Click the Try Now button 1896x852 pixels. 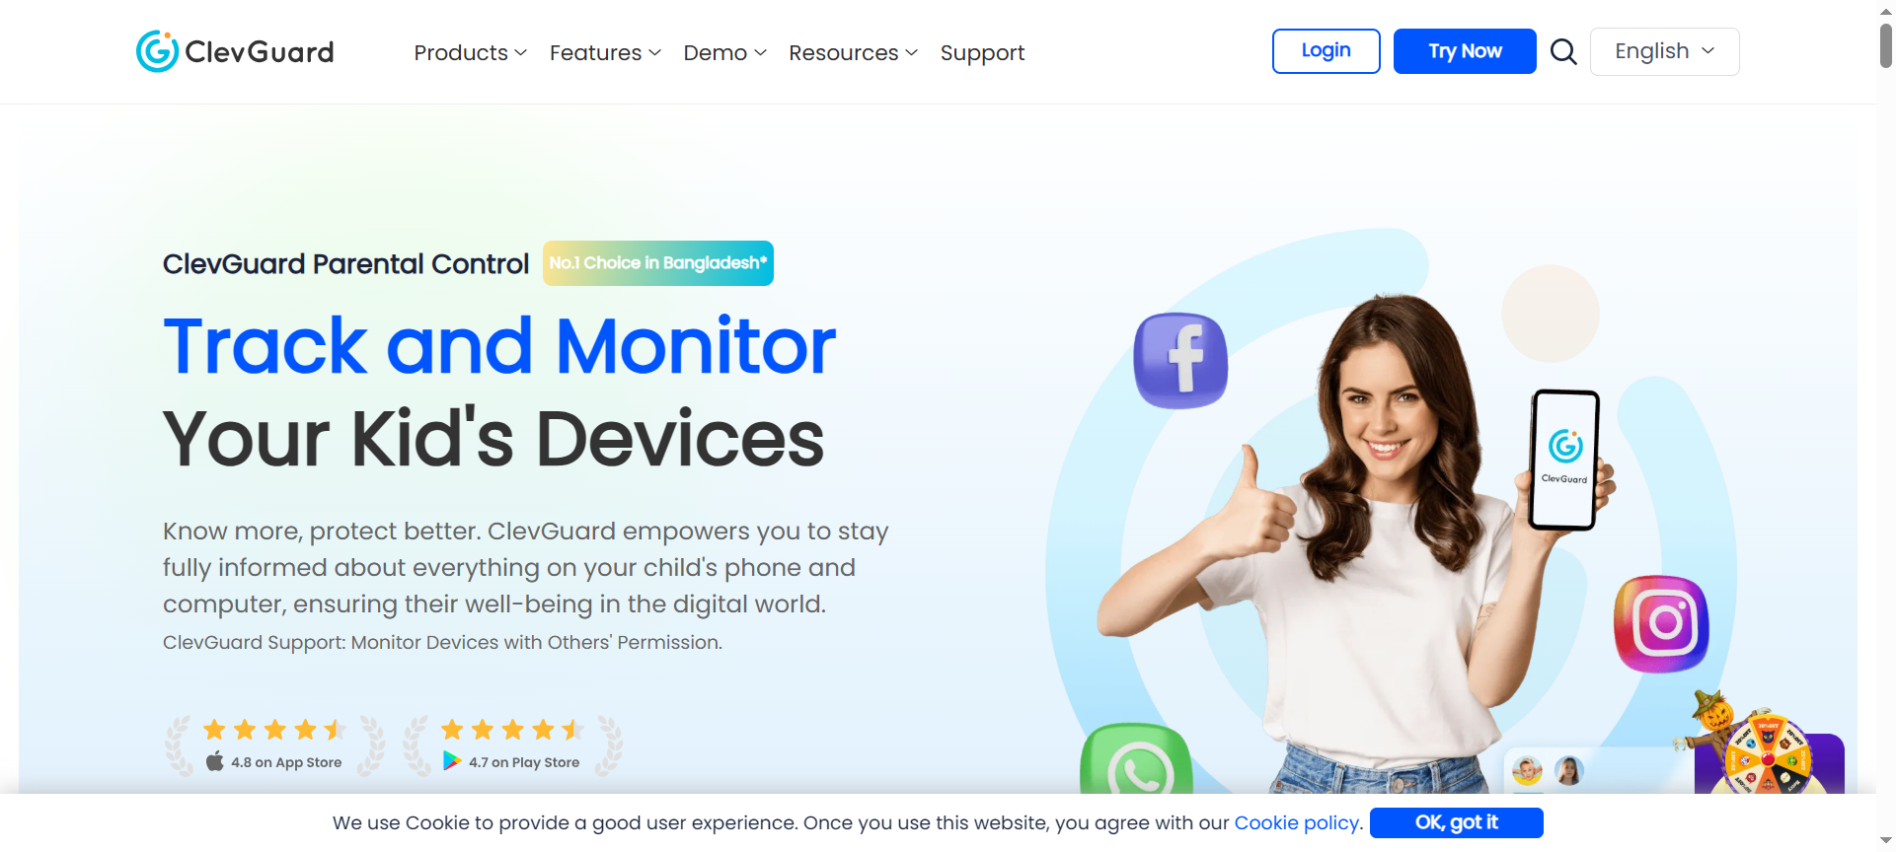pyautogui.click(x=1465, y=51)
